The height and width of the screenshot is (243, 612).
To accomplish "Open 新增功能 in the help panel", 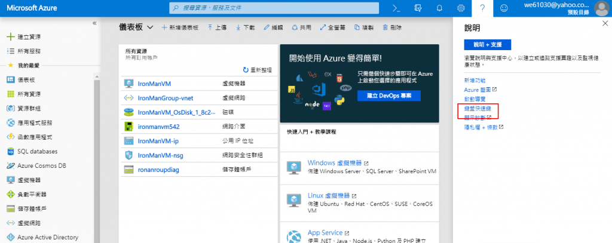I will (x=475, y=81).
